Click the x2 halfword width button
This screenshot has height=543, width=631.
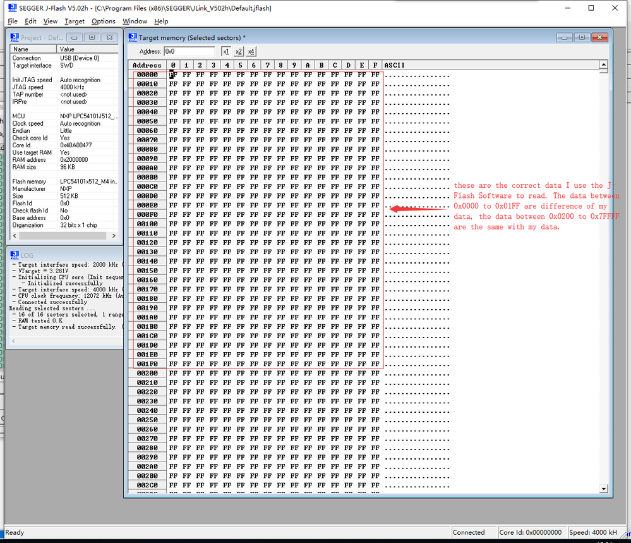(239, 52)
